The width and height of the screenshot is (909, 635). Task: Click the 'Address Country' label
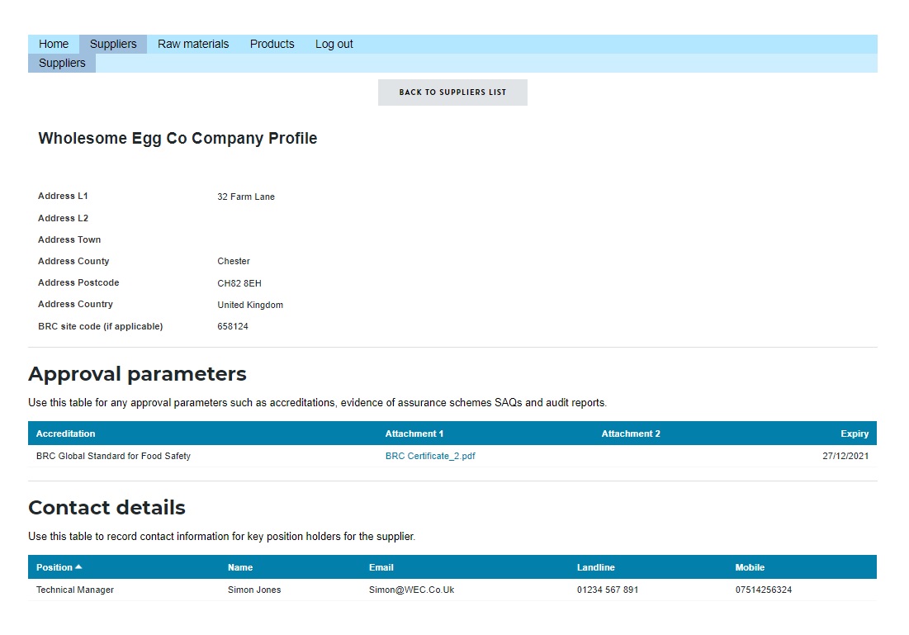tap(75, 304)
